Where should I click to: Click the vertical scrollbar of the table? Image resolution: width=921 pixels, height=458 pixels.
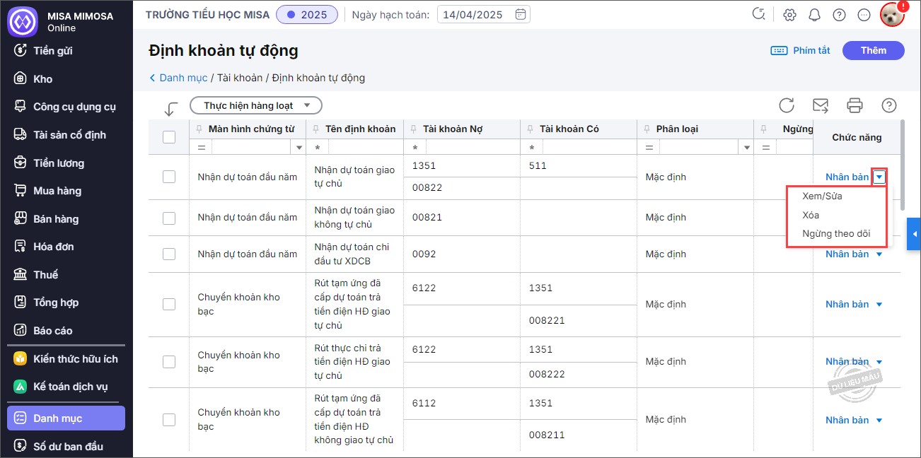tap(903, 164)
